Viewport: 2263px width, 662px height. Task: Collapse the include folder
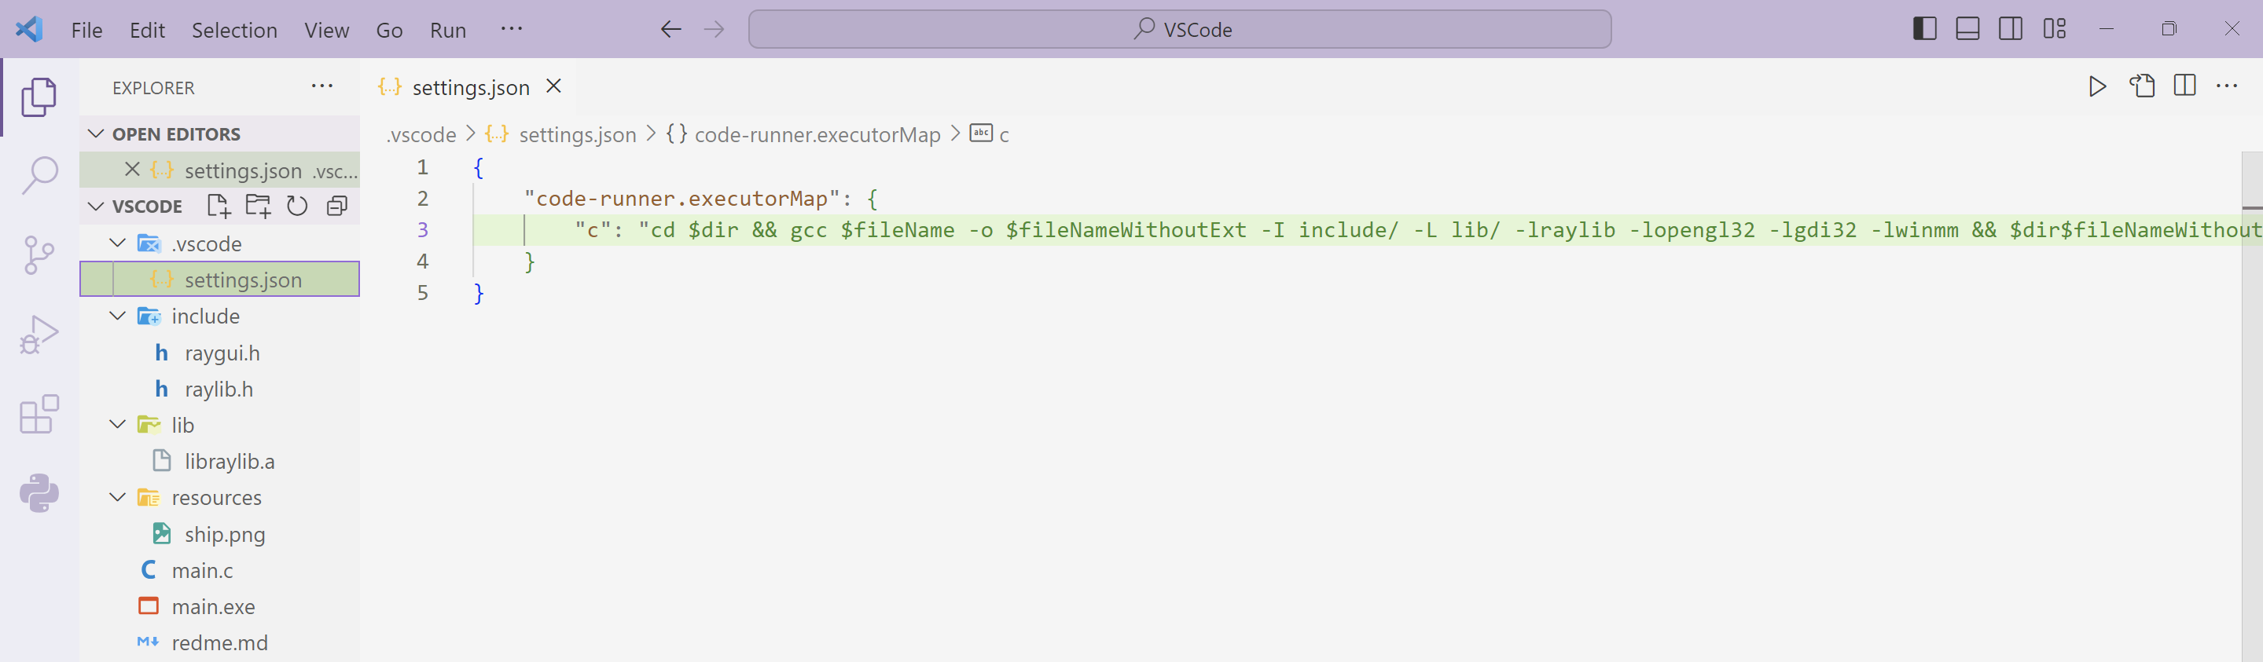[118, 316]
